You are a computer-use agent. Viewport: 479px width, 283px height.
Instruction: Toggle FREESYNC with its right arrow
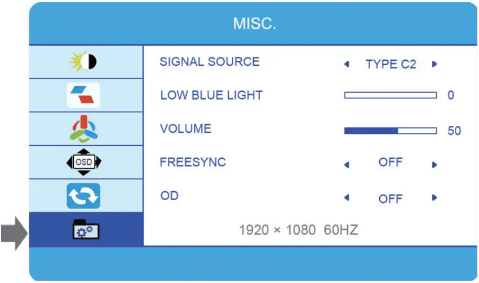(434, 165)
